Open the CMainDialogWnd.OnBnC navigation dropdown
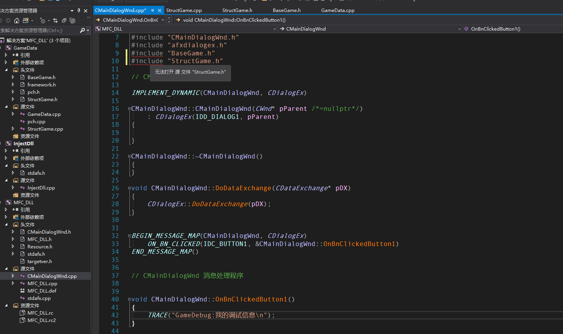Screen dimensions: 563x334 point(163,20)
